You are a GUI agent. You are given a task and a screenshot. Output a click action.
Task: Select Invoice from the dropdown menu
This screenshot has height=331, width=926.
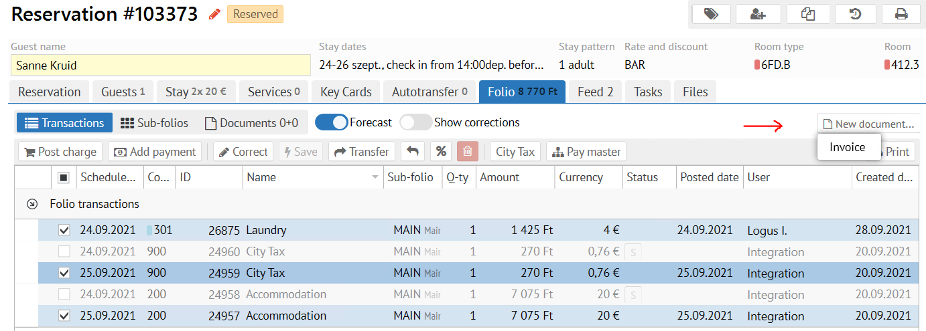[x=848, y=147]
